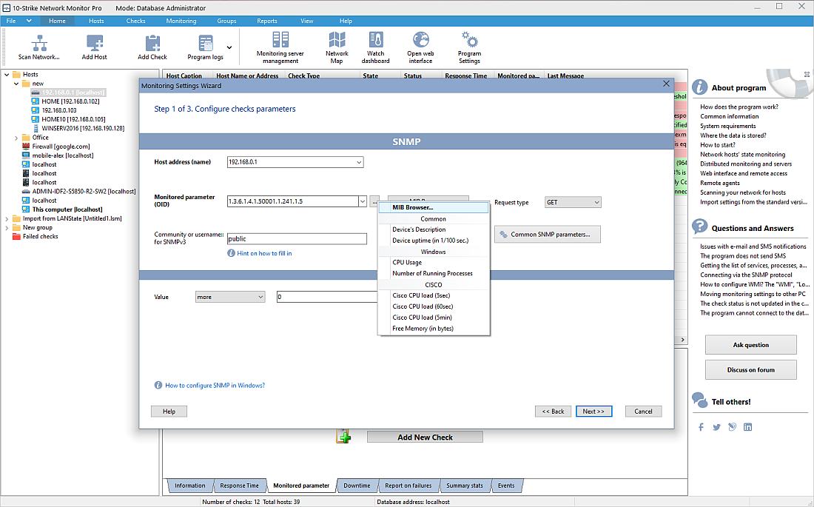Open the Monitoring ribbon tab
This screenshot has width=814, height=507.
pos(181,21)
